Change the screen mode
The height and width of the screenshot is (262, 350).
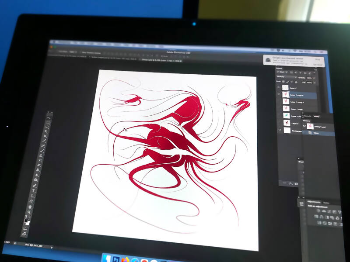24,234
